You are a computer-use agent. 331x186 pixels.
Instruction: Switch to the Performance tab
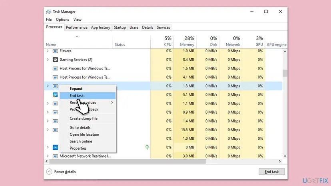click(x=76, y=28)
